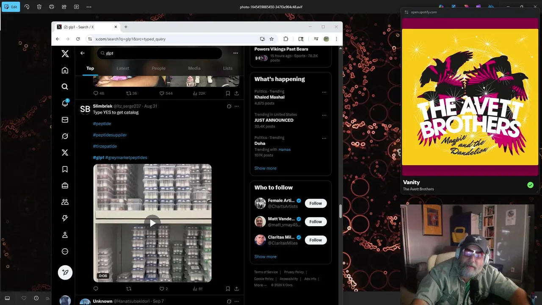Viewport: 542px width, 305px height.
Task: Follow Claritas Mil... account
Action: (x=315, y=240)
